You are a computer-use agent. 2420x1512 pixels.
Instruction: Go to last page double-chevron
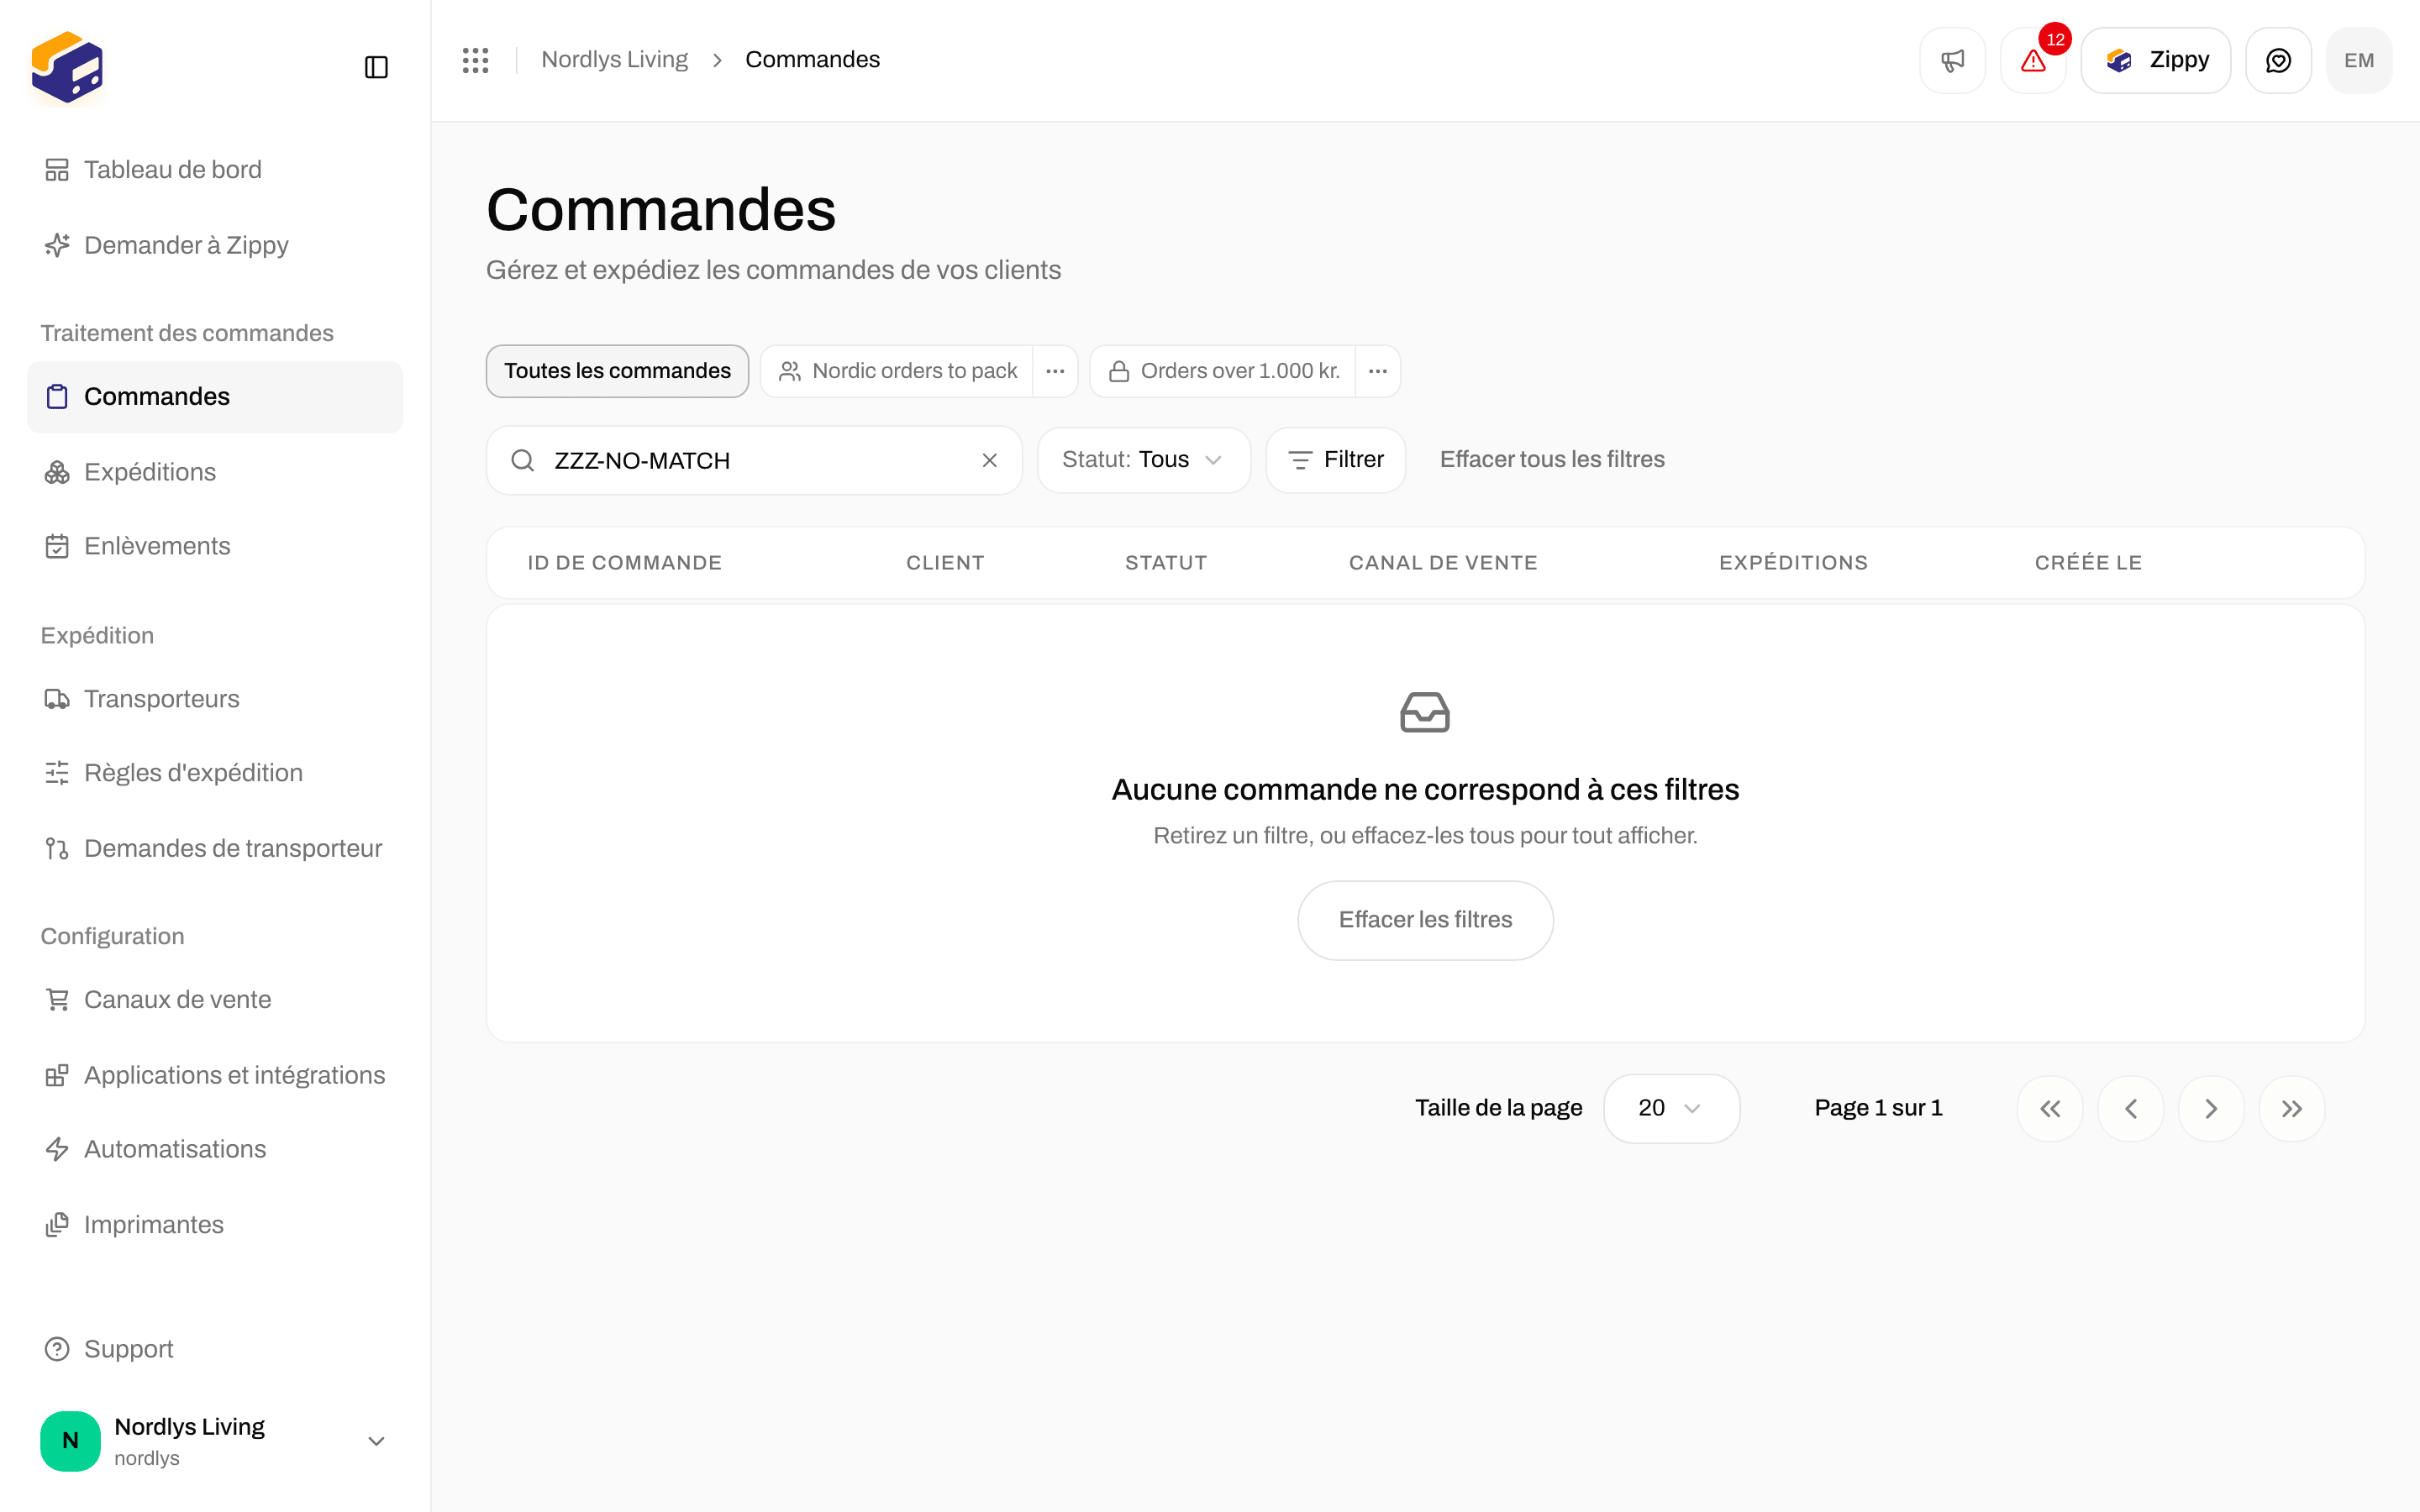click(2292, 1109)
